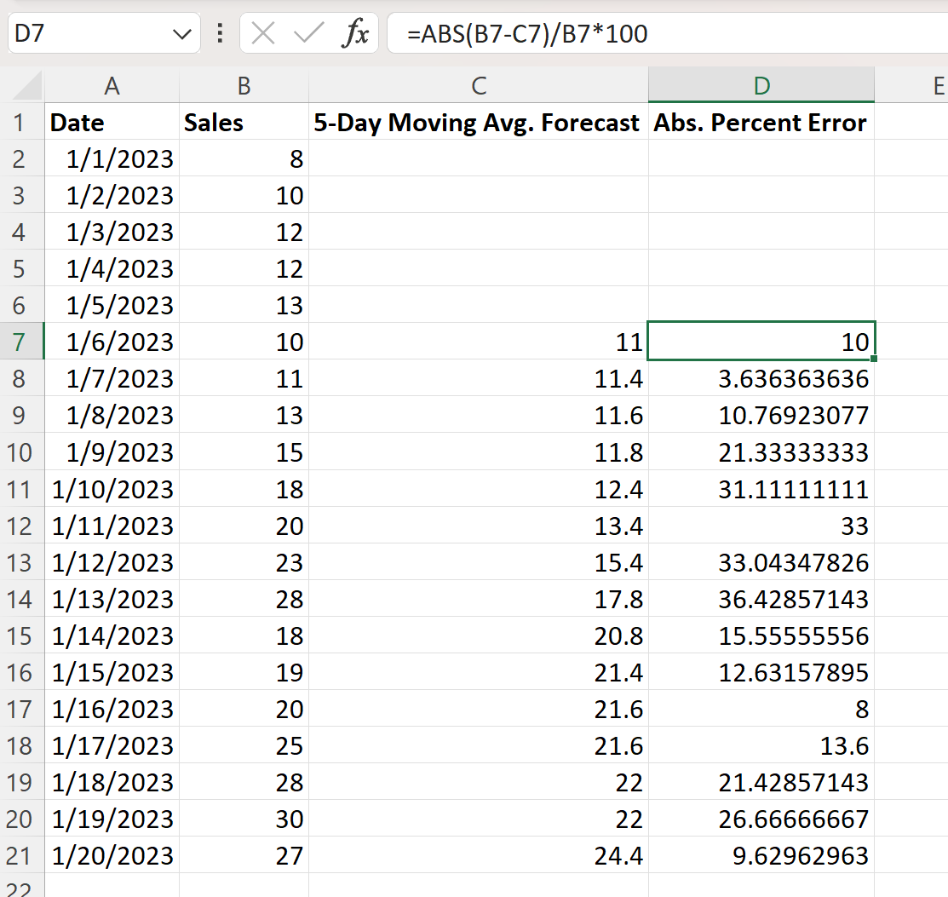Click the three-dot handle beside Name Box
This screenshot has height=897, width=948.
tap(220, 33)
